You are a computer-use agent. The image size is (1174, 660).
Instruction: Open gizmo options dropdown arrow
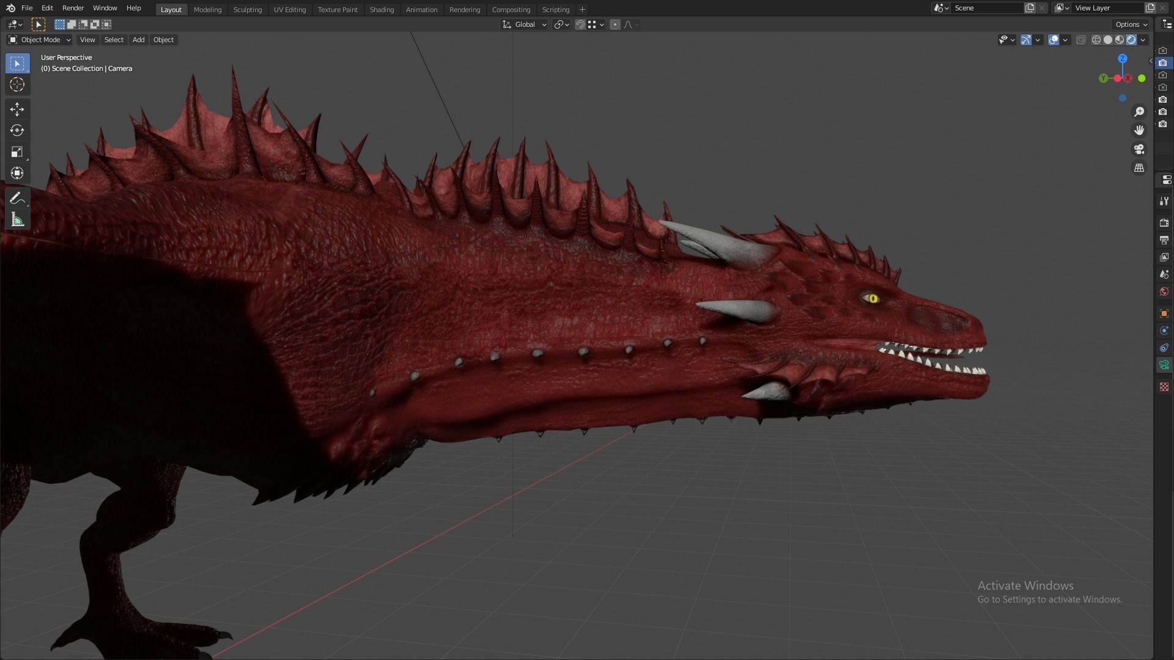(1038, 40)
